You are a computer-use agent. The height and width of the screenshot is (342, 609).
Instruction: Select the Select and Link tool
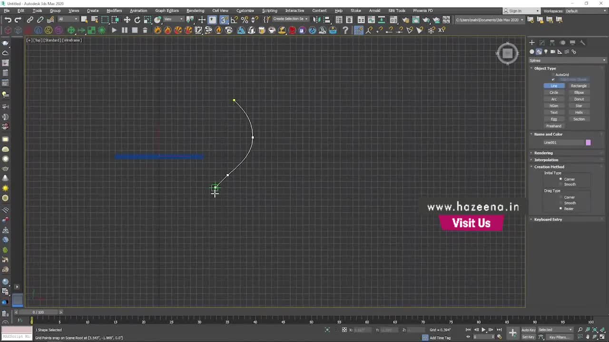tap(30, 19)
